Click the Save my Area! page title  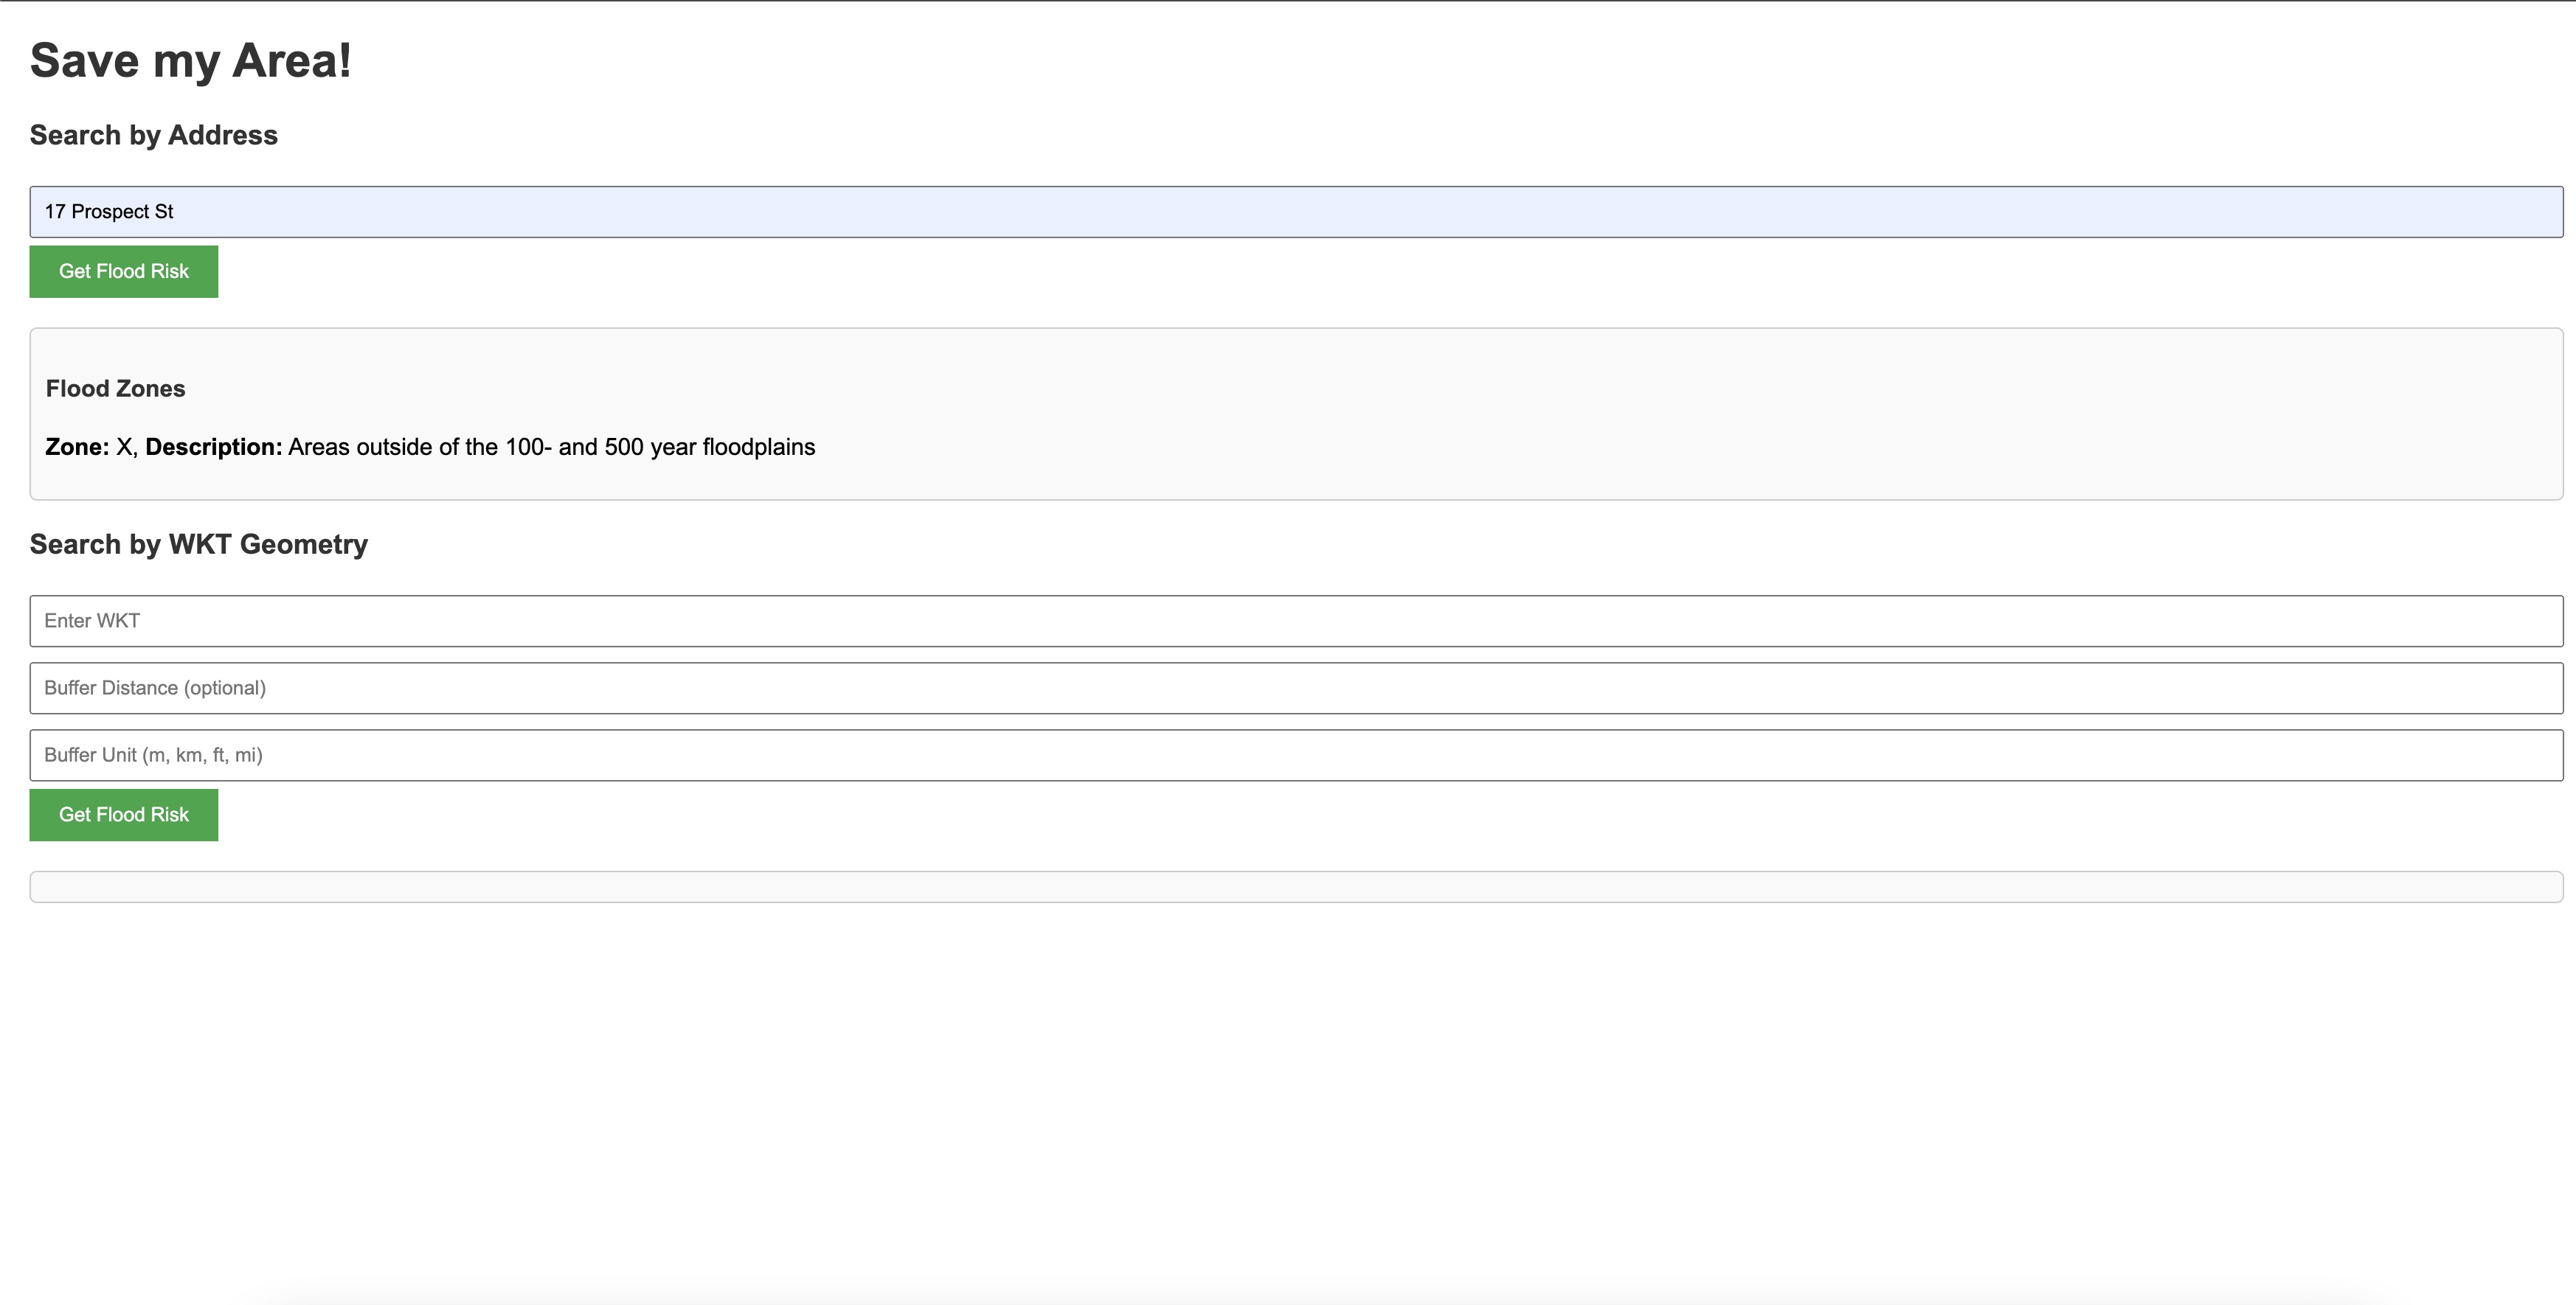[x=190, y=60]
